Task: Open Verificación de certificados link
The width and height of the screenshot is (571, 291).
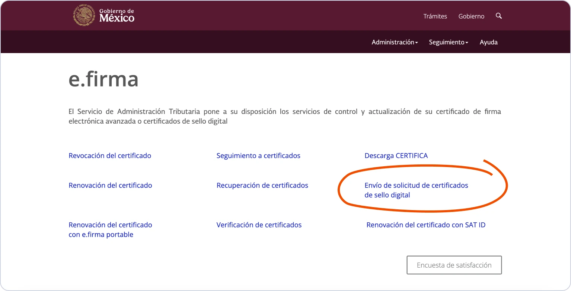Action: click(x=259, y=225)
